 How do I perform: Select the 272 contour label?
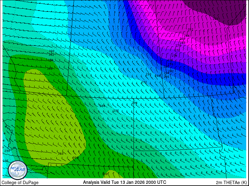(x=177, y=51)
